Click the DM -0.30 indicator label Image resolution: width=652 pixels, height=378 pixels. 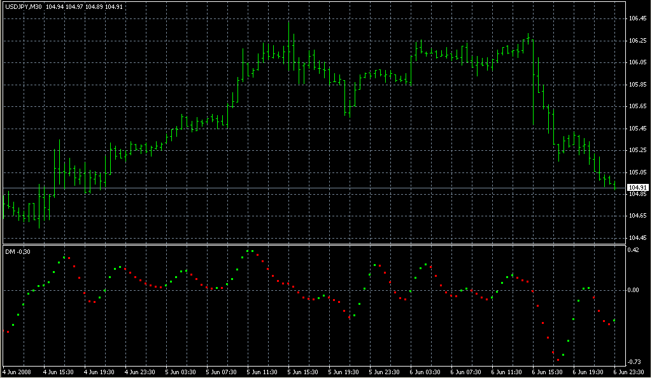click(18, 252)
